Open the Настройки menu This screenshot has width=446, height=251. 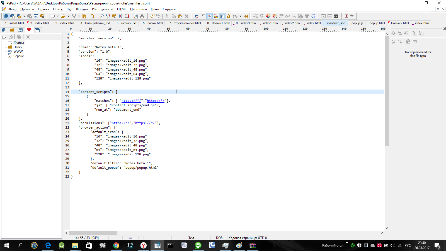point(138,9)
